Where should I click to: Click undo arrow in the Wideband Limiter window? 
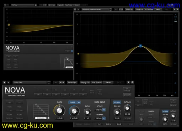[x=75, y=10]
